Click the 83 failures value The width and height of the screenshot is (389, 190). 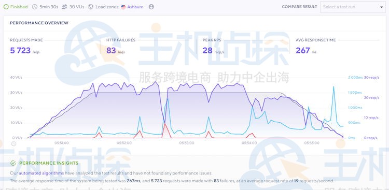(111, 51)
